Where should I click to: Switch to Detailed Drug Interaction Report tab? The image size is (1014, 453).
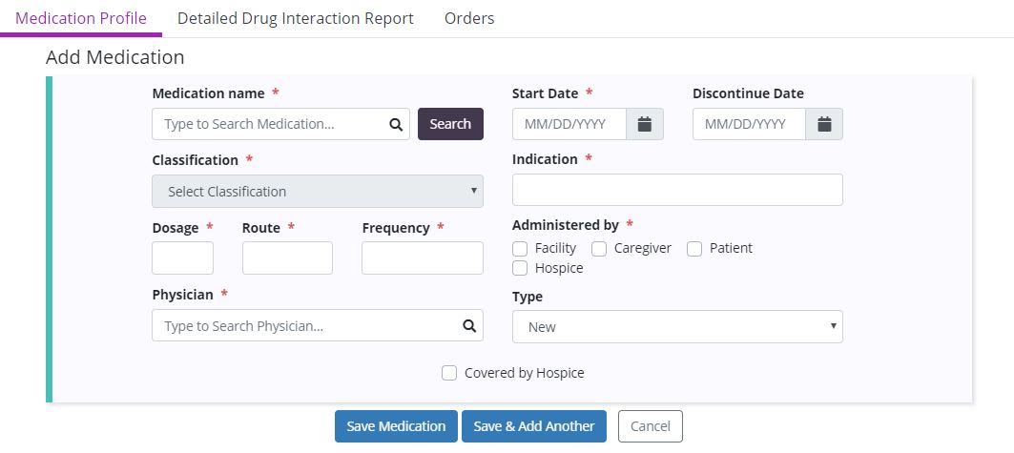coord(296,18)
